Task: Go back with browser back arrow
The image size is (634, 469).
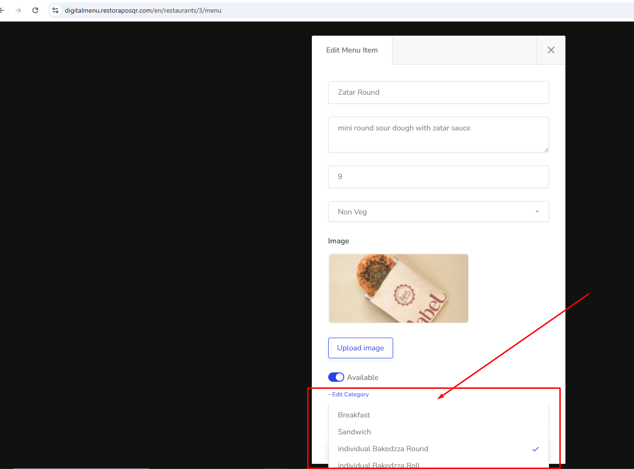Action: pyautogui.click(x=2, y=10)
